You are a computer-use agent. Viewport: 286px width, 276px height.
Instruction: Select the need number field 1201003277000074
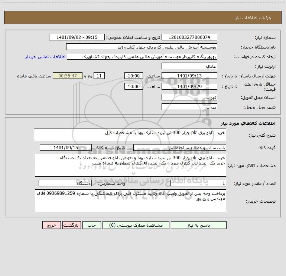(189, 37)
